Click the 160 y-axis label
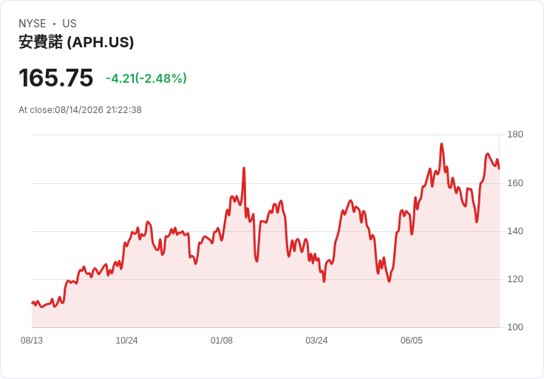 coord(515,183)
